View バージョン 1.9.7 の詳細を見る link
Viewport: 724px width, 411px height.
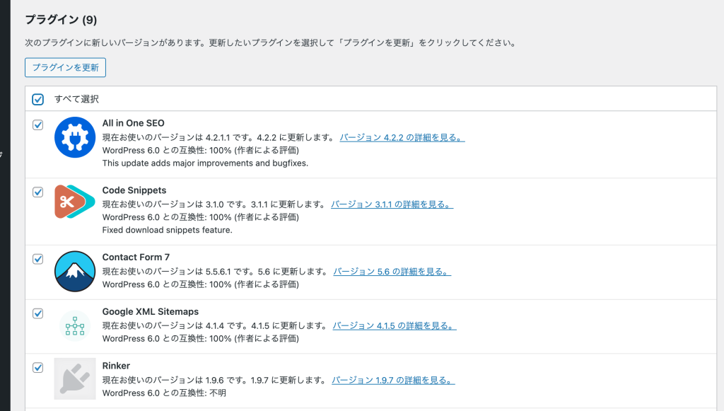[393, 380]
